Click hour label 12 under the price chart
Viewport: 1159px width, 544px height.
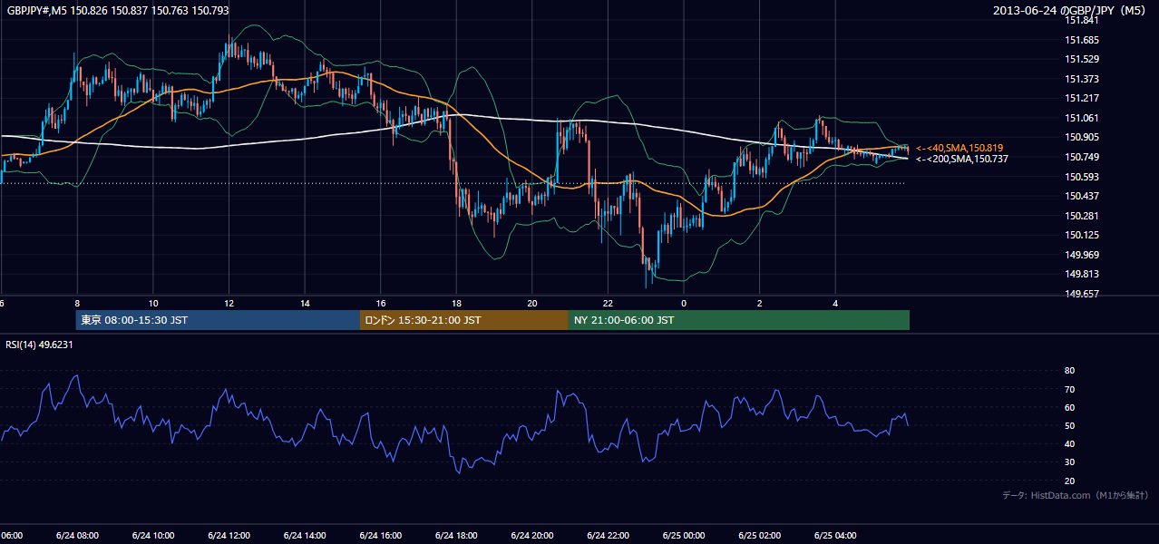[x=229, y=303]
